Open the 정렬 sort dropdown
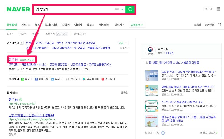 point(10,34)
